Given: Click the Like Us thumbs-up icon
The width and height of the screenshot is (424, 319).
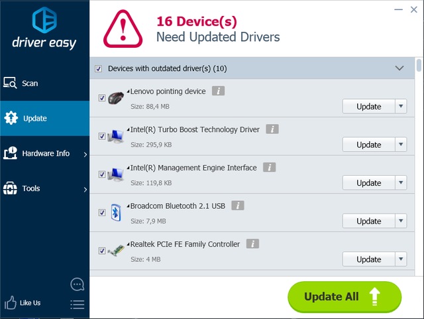Looking at the screenshot, I should click(11, 303).
